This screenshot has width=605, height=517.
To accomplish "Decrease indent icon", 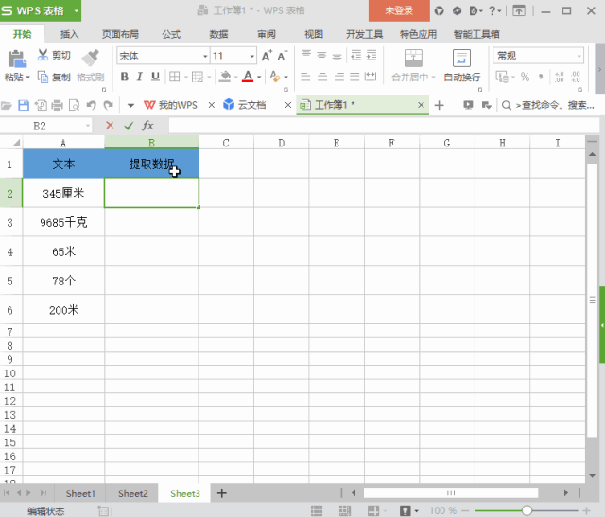I will (x=355, y=56).
